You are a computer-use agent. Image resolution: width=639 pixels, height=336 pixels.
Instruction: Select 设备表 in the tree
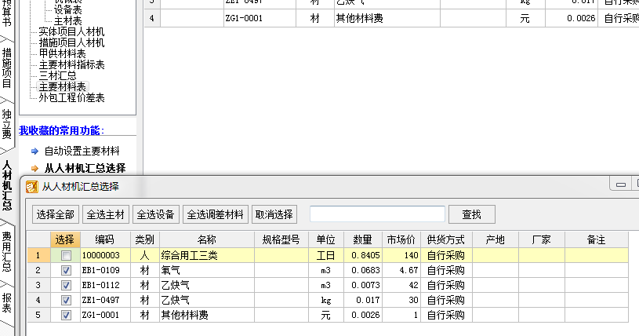point(67,9)
